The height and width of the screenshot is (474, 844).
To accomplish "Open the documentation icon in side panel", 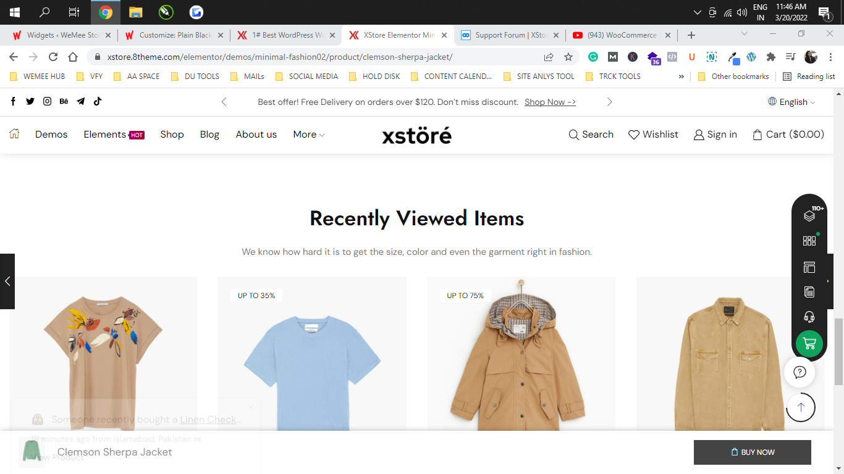I will [x=809, y=292].
